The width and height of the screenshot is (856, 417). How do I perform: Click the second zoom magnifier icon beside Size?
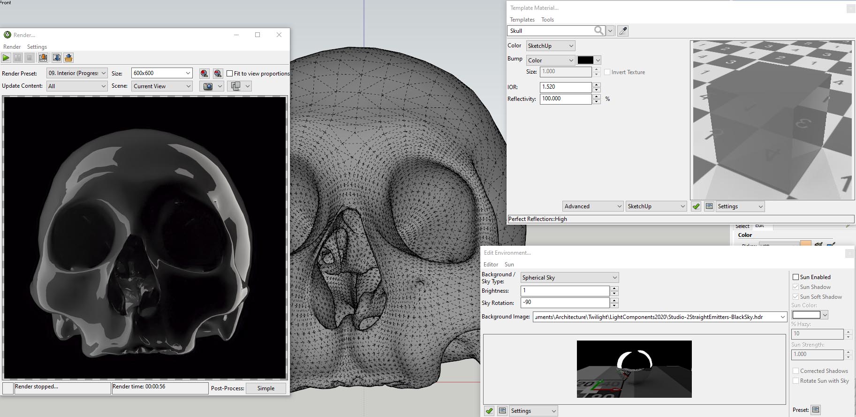tap(218, 73)
